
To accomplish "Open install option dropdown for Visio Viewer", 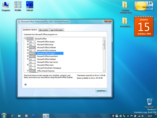I will (32, 62).
